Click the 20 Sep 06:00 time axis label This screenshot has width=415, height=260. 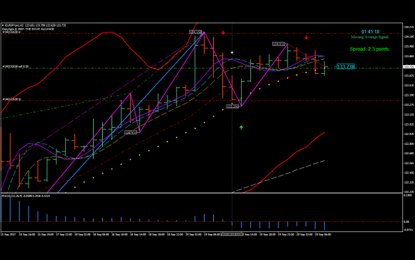click(x=323, y=234)
